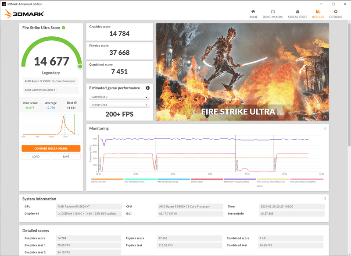Click Graphics test 2 54.19 FPS value
This screenshot has height=256, width=351.
[x=89, y=252]
